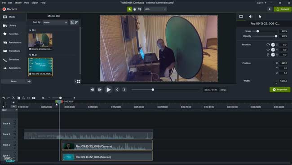This screenshot has width=292, height=165.
Task: Click the timeline zoom magnifier icon
Action: (x=43, y=98)
